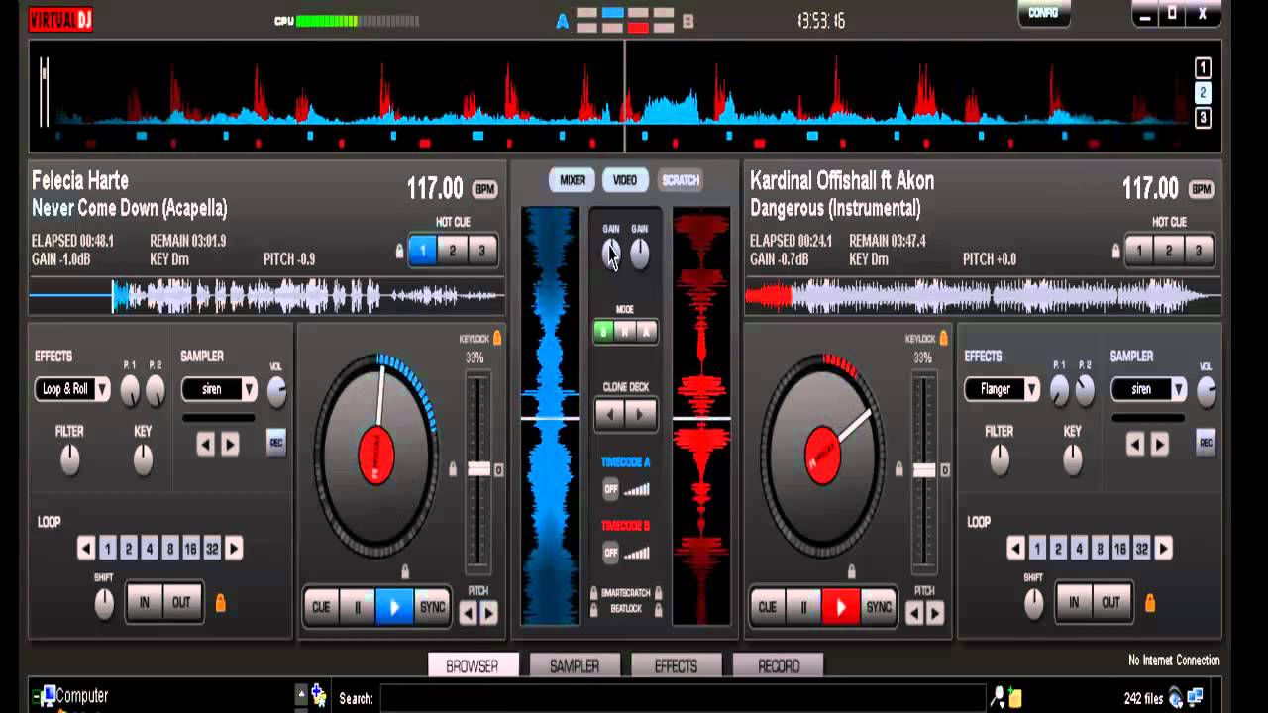Open the left deck siren sampler dropdown
1268x713 pixels.
click(219, 389)
